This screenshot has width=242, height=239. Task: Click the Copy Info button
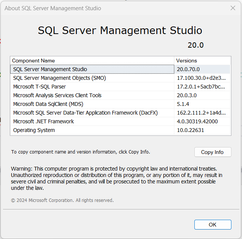(x=213, y=152)
